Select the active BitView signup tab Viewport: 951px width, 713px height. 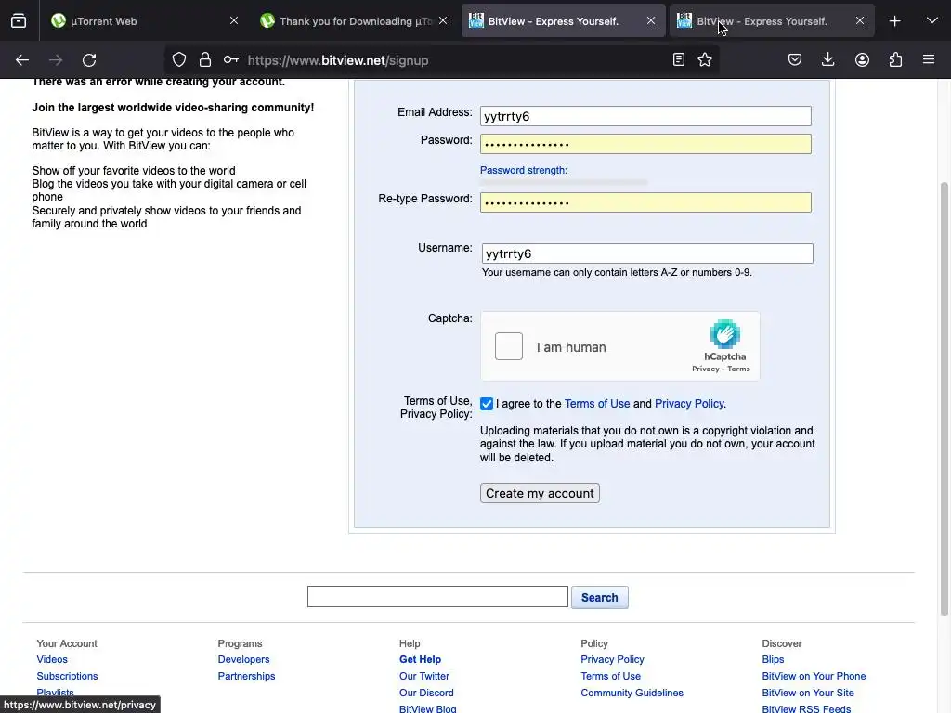pos(563,21)
